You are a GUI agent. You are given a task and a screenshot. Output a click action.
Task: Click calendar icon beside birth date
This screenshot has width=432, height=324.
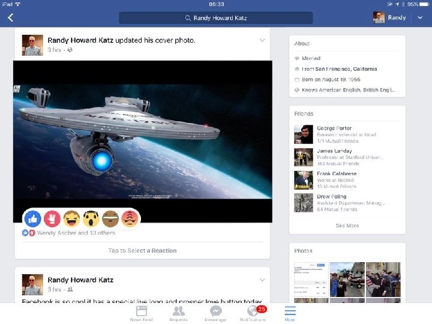click(297, 80)
